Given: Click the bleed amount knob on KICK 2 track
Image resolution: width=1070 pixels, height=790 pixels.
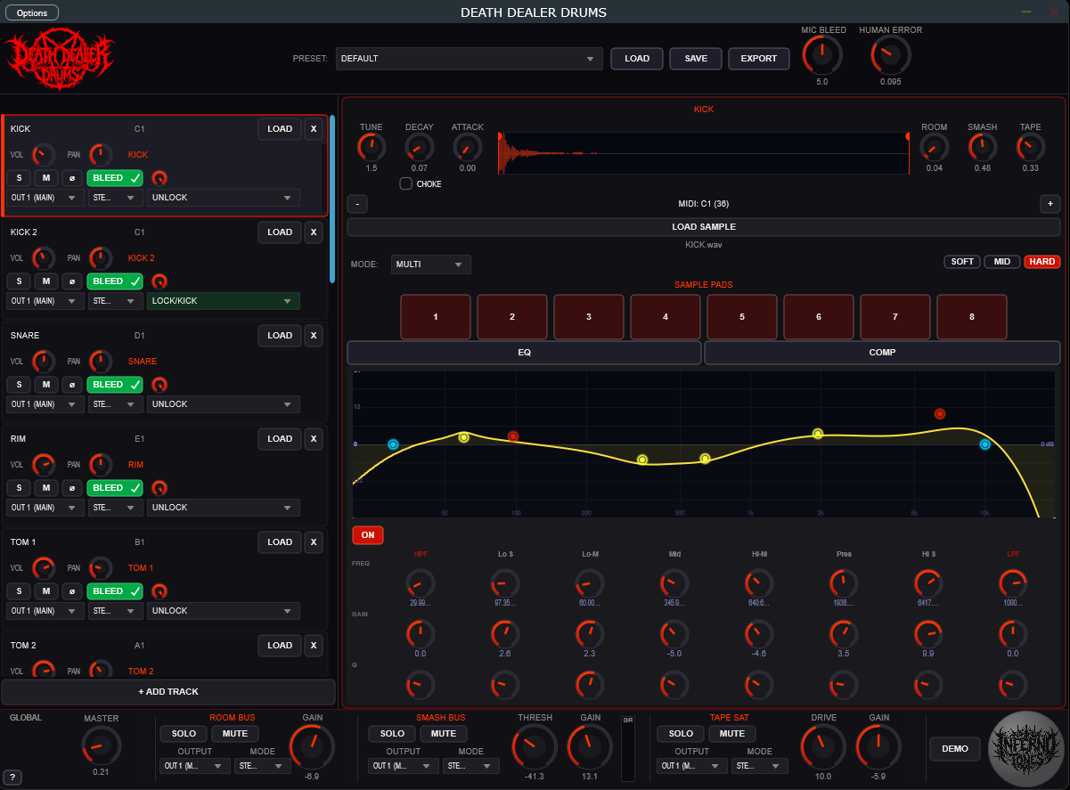Looking at the screenshot, I should (x=159, y=281).
